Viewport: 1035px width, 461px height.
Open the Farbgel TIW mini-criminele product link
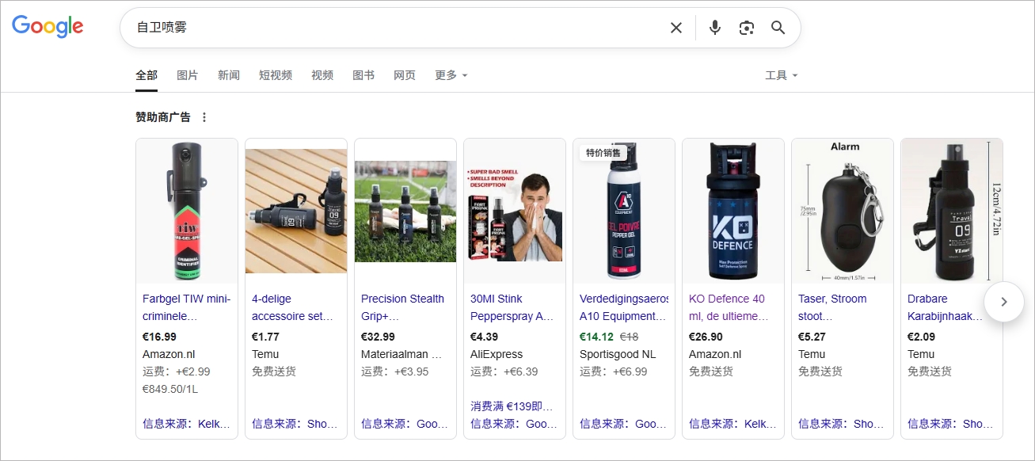(x=186, y=307)
